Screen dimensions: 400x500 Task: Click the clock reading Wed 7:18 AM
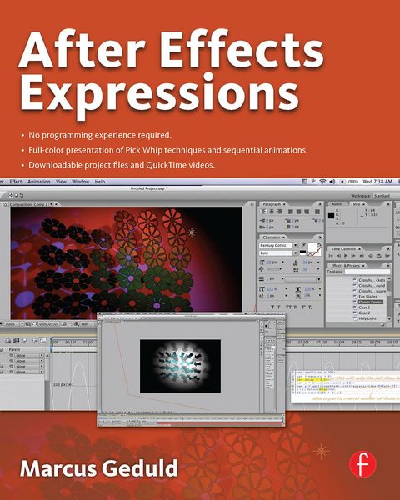[377, 182]
